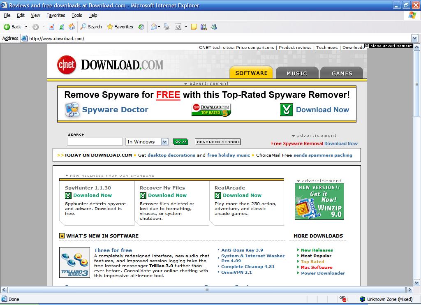This screenshot has width=421, height=305.
Task: Select the SOFTWARE tab
Action: [251, 72]
